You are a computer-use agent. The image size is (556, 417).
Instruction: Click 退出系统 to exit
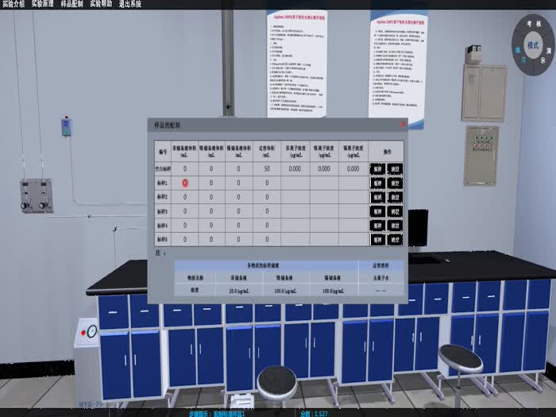[130, 4]
